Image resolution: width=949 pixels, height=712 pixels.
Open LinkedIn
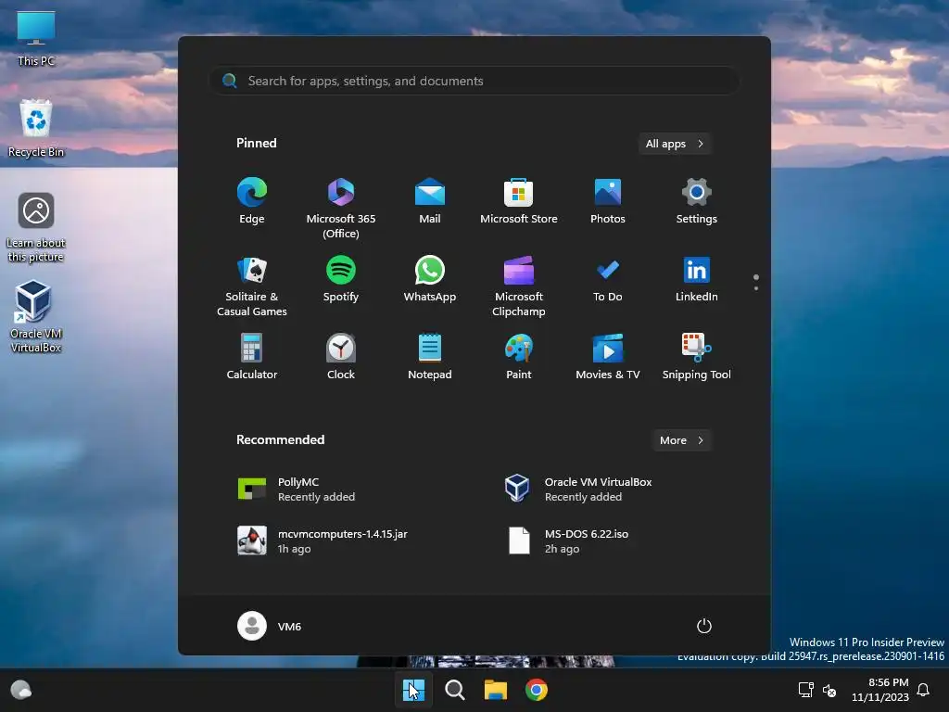point(697,280)
